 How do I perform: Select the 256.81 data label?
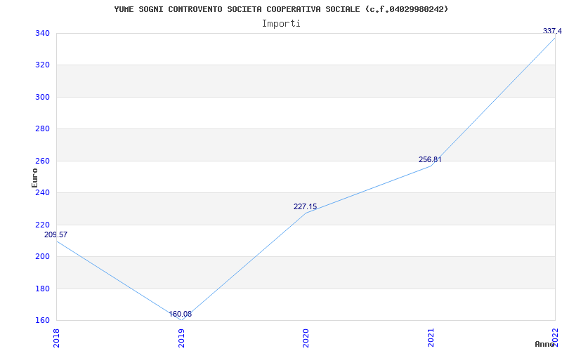click(430, 160)
